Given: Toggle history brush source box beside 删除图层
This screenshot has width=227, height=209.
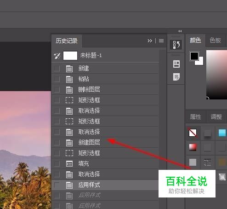Looking at the screenshot, I should click(x=57, y=90).
